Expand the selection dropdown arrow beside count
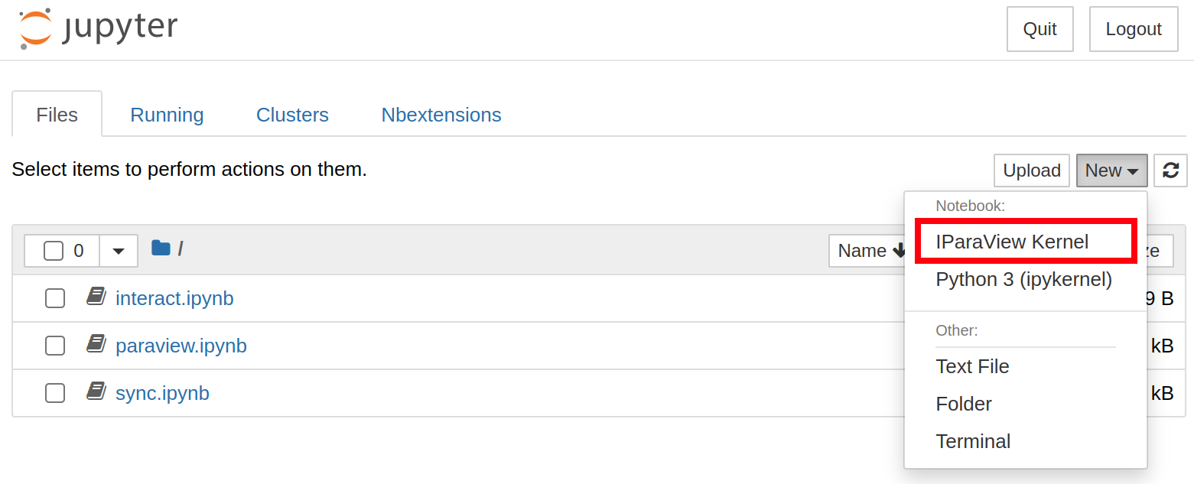The height and width of the screenshot is (484, 1194). 119,251
